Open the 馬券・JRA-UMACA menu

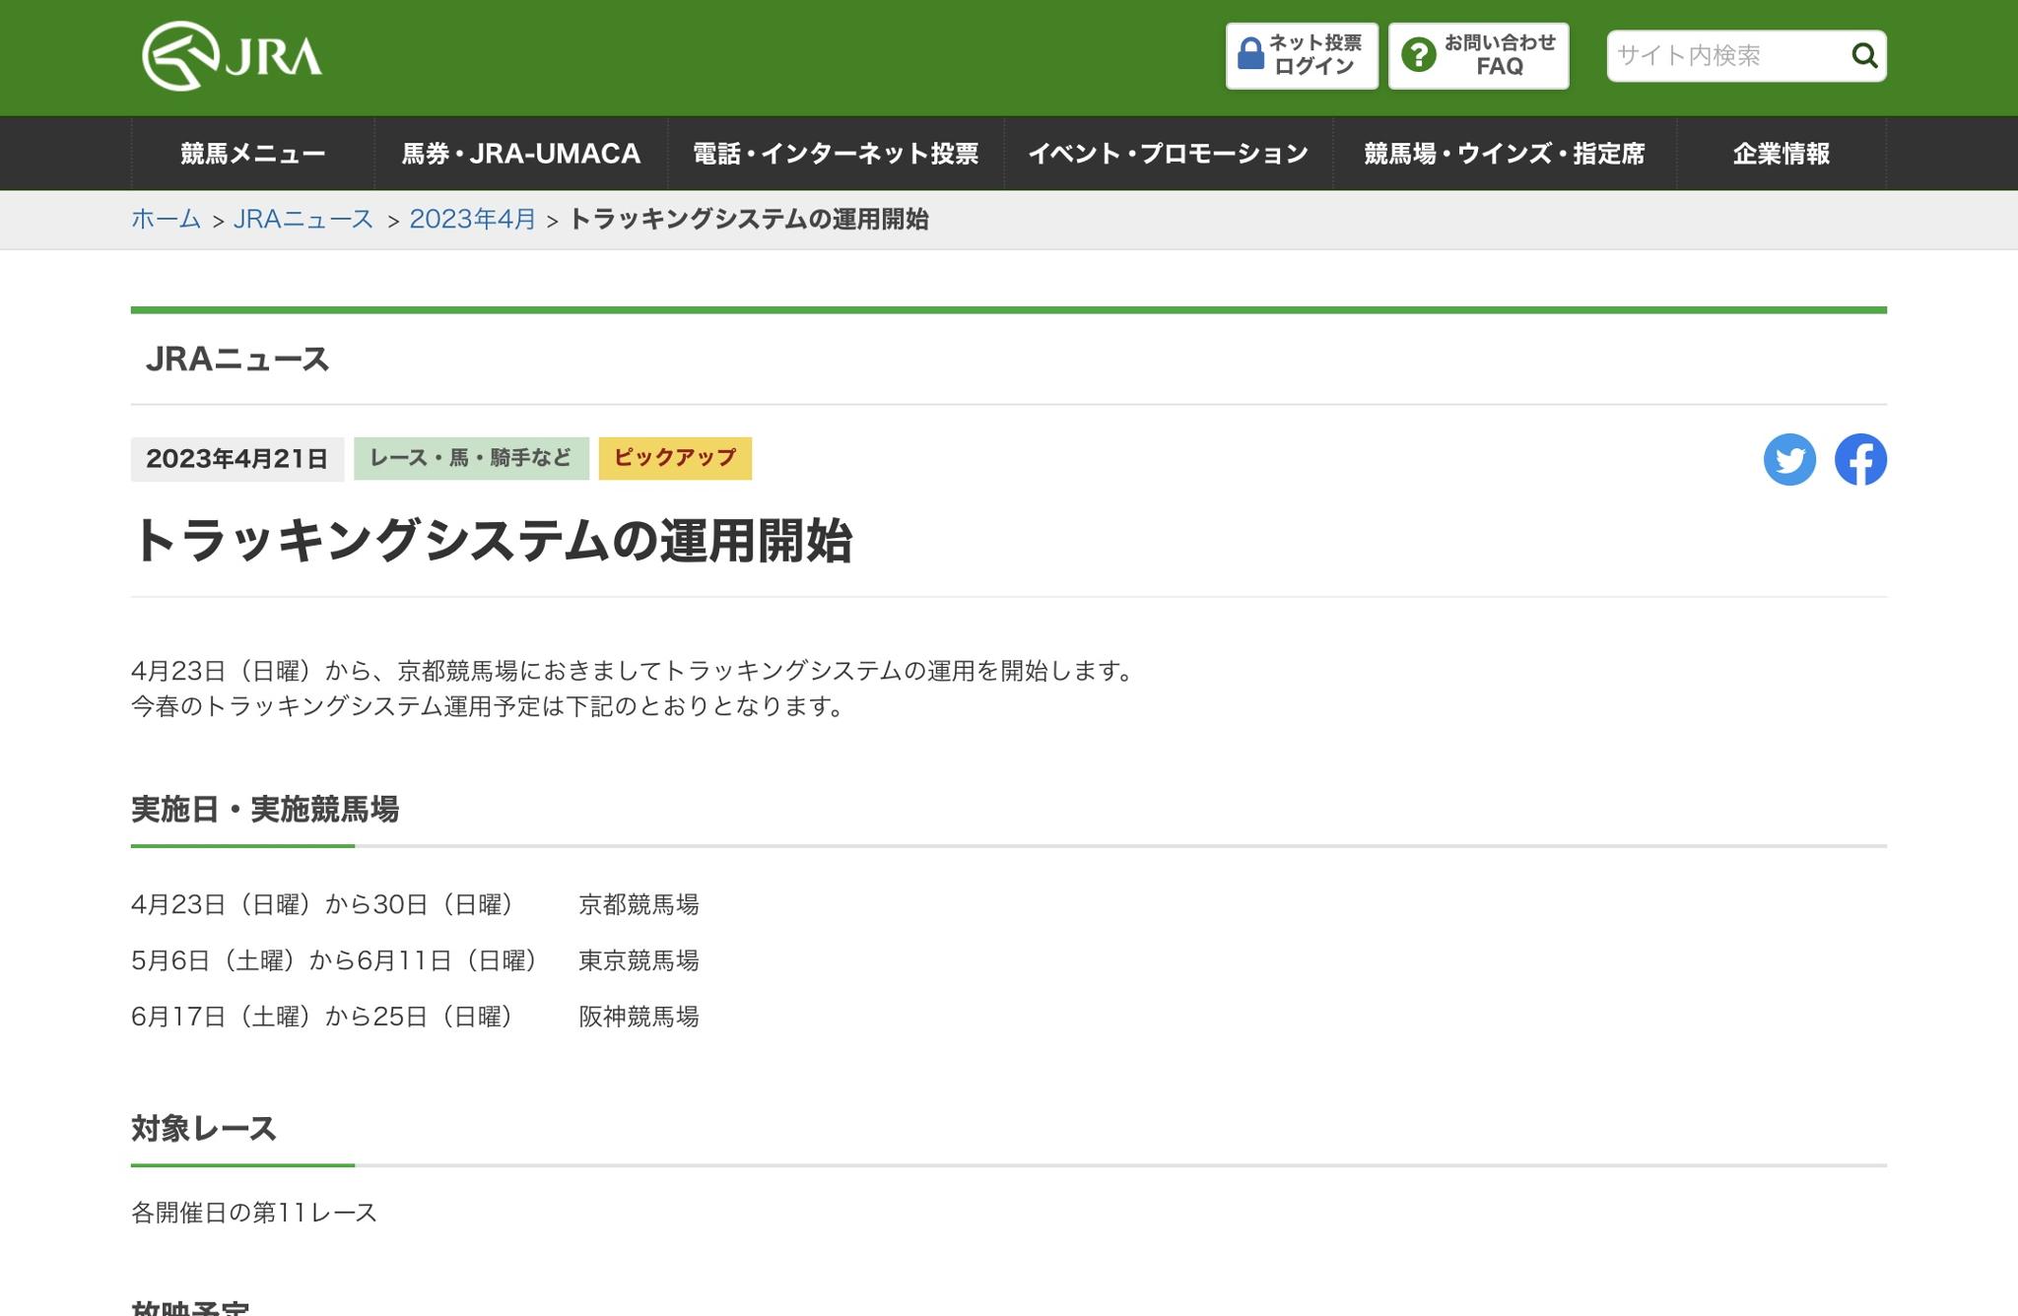[x=520, y=154]
